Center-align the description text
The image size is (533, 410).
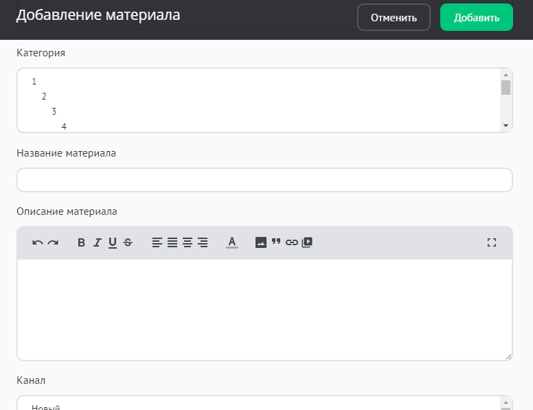(x=188, y=242)
